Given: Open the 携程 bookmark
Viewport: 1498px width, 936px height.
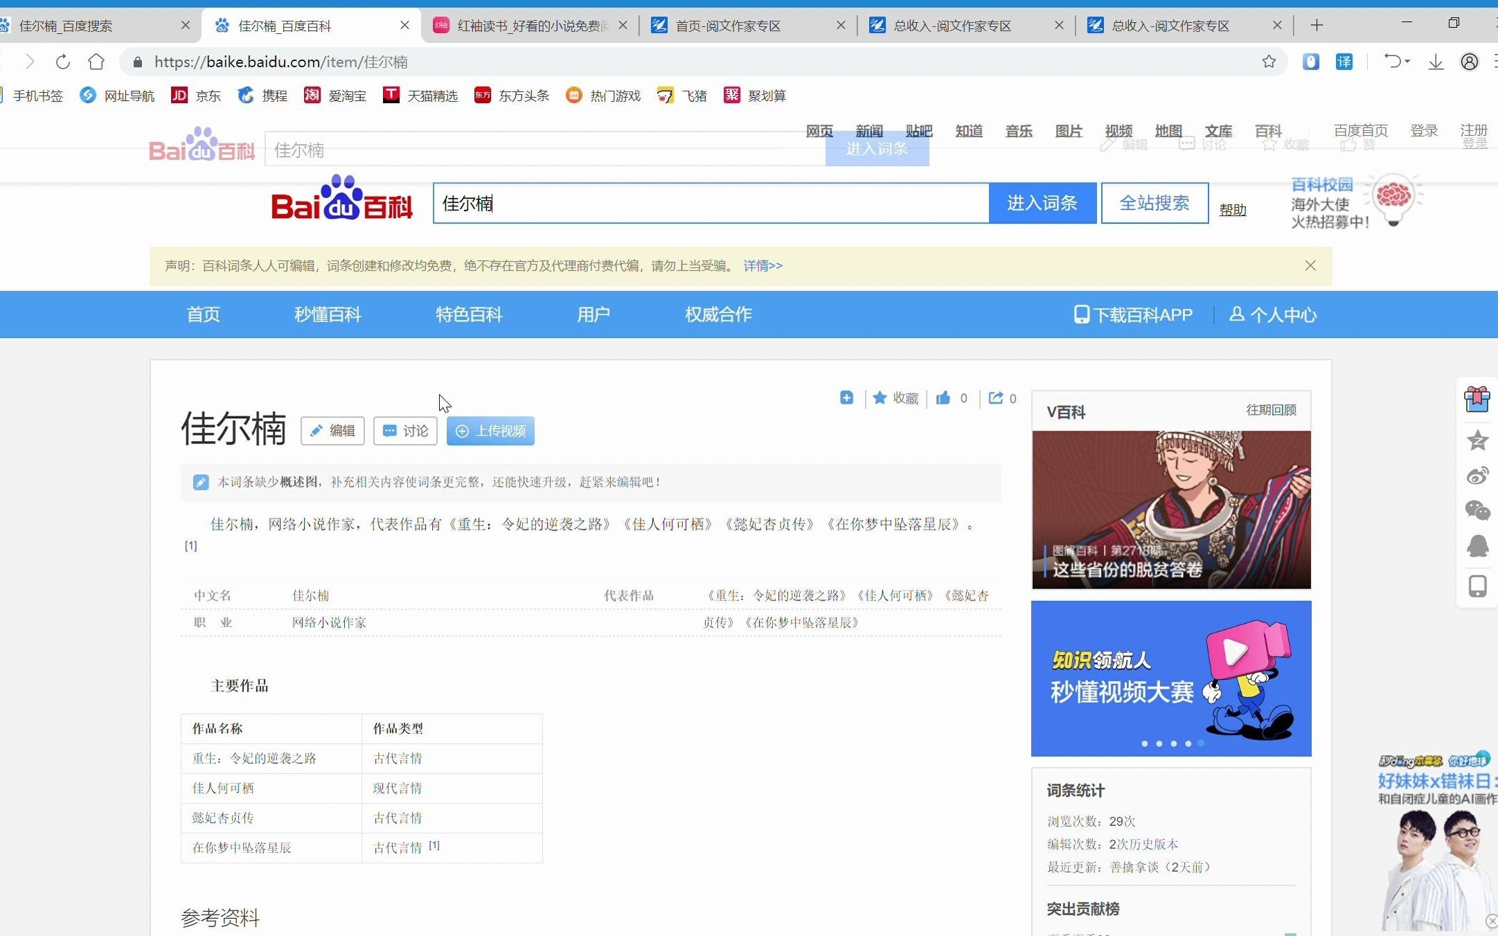Looking at the screenshot, I should (x=262, y=96).
